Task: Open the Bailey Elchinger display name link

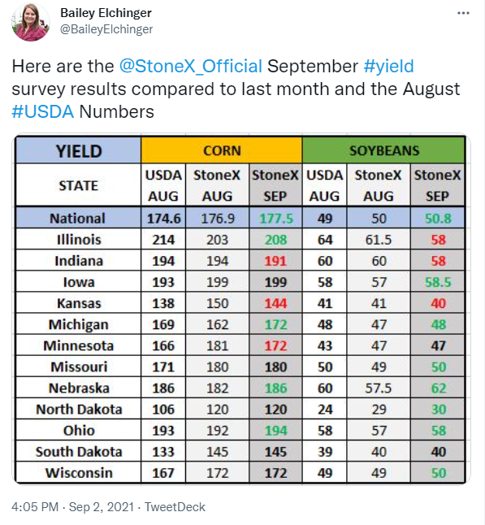Action: click(106, 13)
